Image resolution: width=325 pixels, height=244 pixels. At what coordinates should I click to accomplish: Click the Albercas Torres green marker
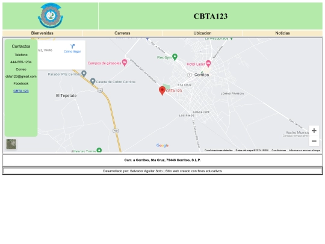click(x=99, y=150)
